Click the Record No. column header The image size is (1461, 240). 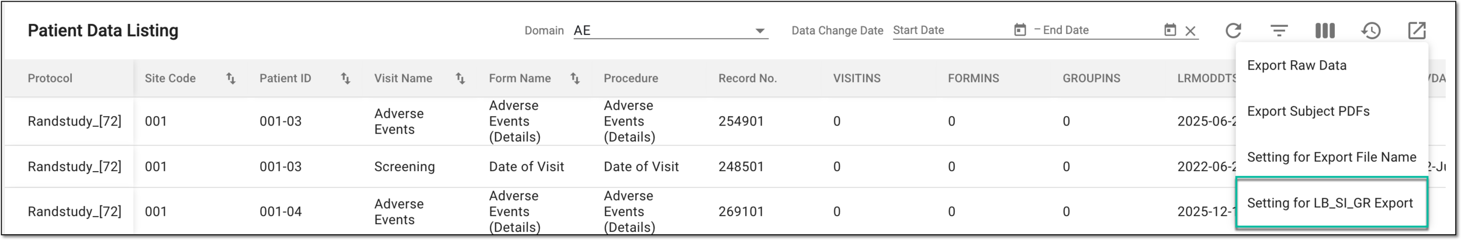[x=747, y=78]
